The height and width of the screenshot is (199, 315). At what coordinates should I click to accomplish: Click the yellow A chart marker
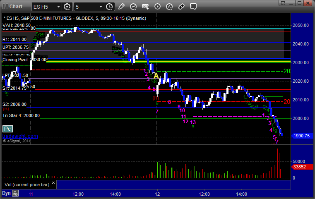(x=156, y=76)
